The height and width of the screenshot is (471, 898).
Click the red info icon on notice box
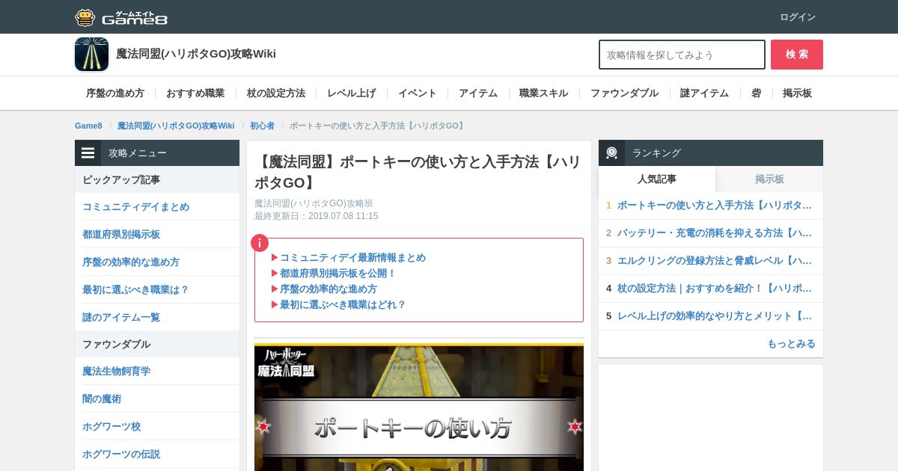coord(260,243)
